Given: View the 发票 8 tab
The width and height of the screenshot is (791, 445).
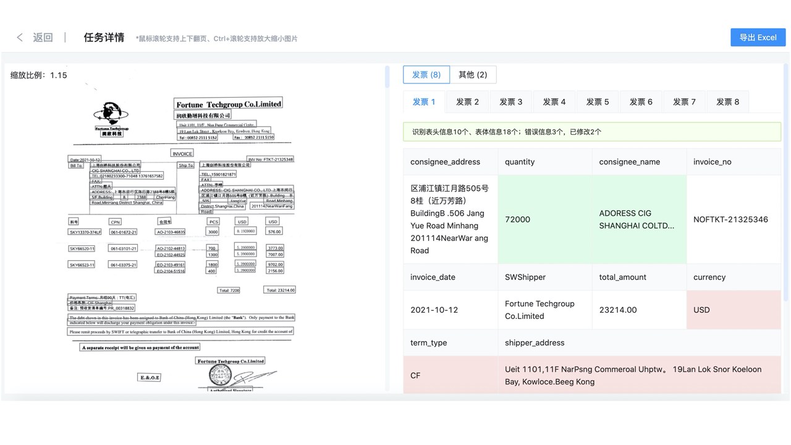Looking at the screenshot, I should tap(727, 102).
